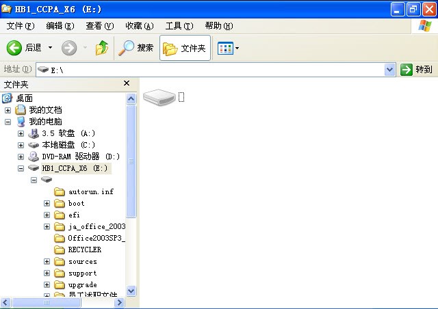438x309 pixels.
Task: Open the 编辑(E) menu
Action: (x=60, y=26)
